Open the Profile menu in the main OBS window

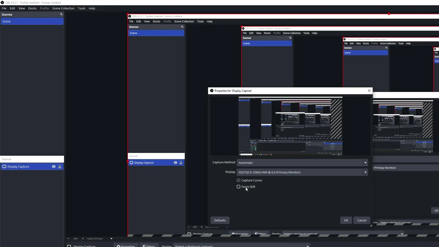(x=44, y=8)
